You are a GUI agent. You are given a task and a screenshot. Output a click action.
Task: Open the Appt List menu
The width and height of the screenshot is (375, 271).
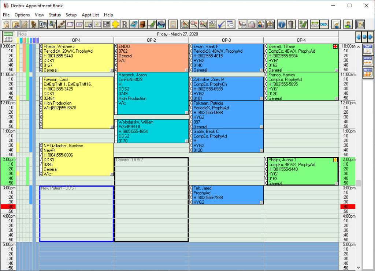coord(90,15)
